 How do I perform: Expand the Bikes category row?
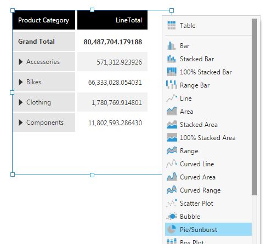coord(21,82)
